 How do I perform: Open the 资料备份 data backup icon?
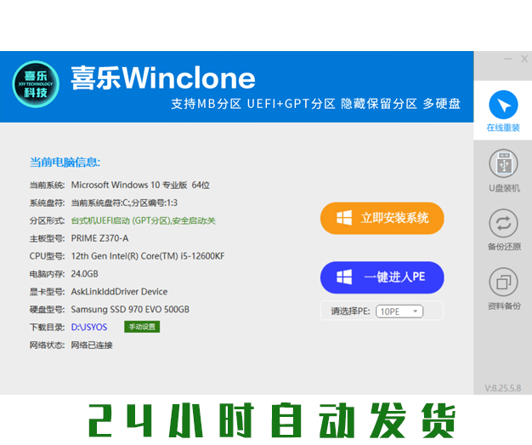(503, 282)
